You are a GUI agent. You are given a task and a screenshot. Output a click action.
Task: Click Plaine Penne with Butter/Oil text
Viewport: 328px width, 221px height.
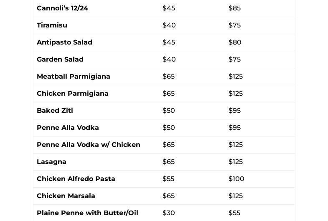[87, 213]
